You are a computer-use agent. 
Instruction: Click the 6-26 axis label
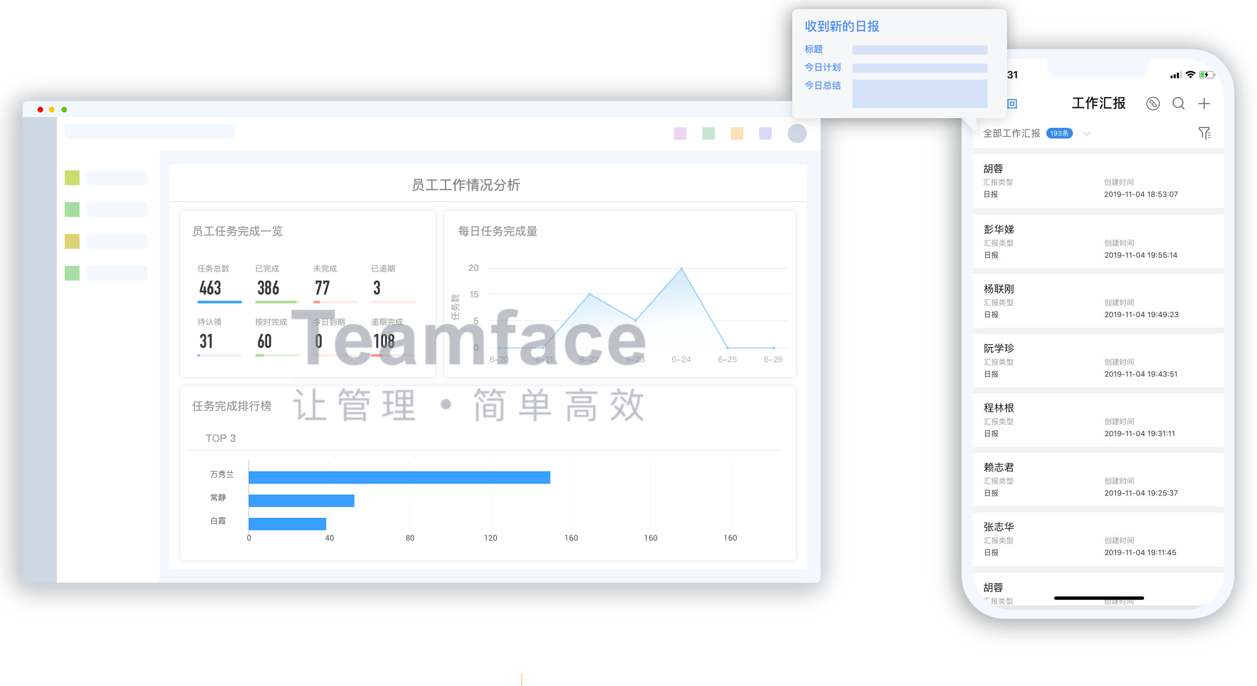773,359
